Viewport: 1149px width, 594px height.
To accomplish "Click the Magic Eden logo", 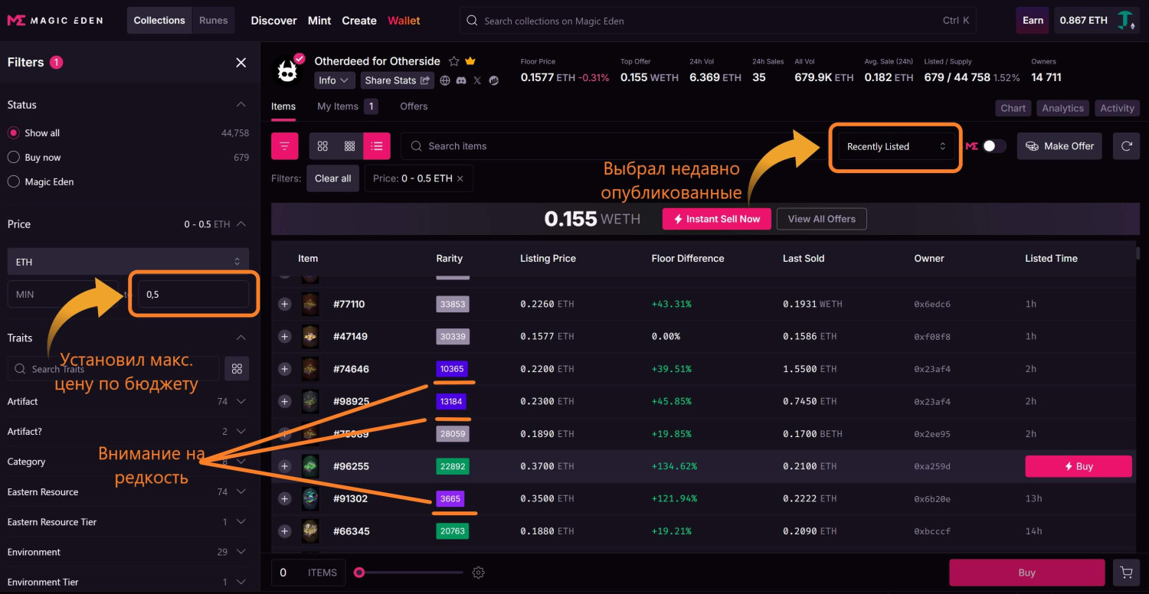I will coord(55,21).
